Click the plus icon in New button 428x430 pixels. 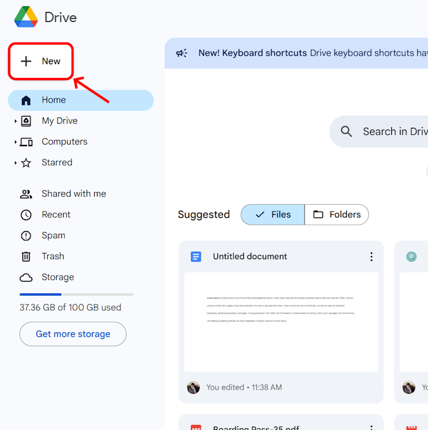(26, 61)
